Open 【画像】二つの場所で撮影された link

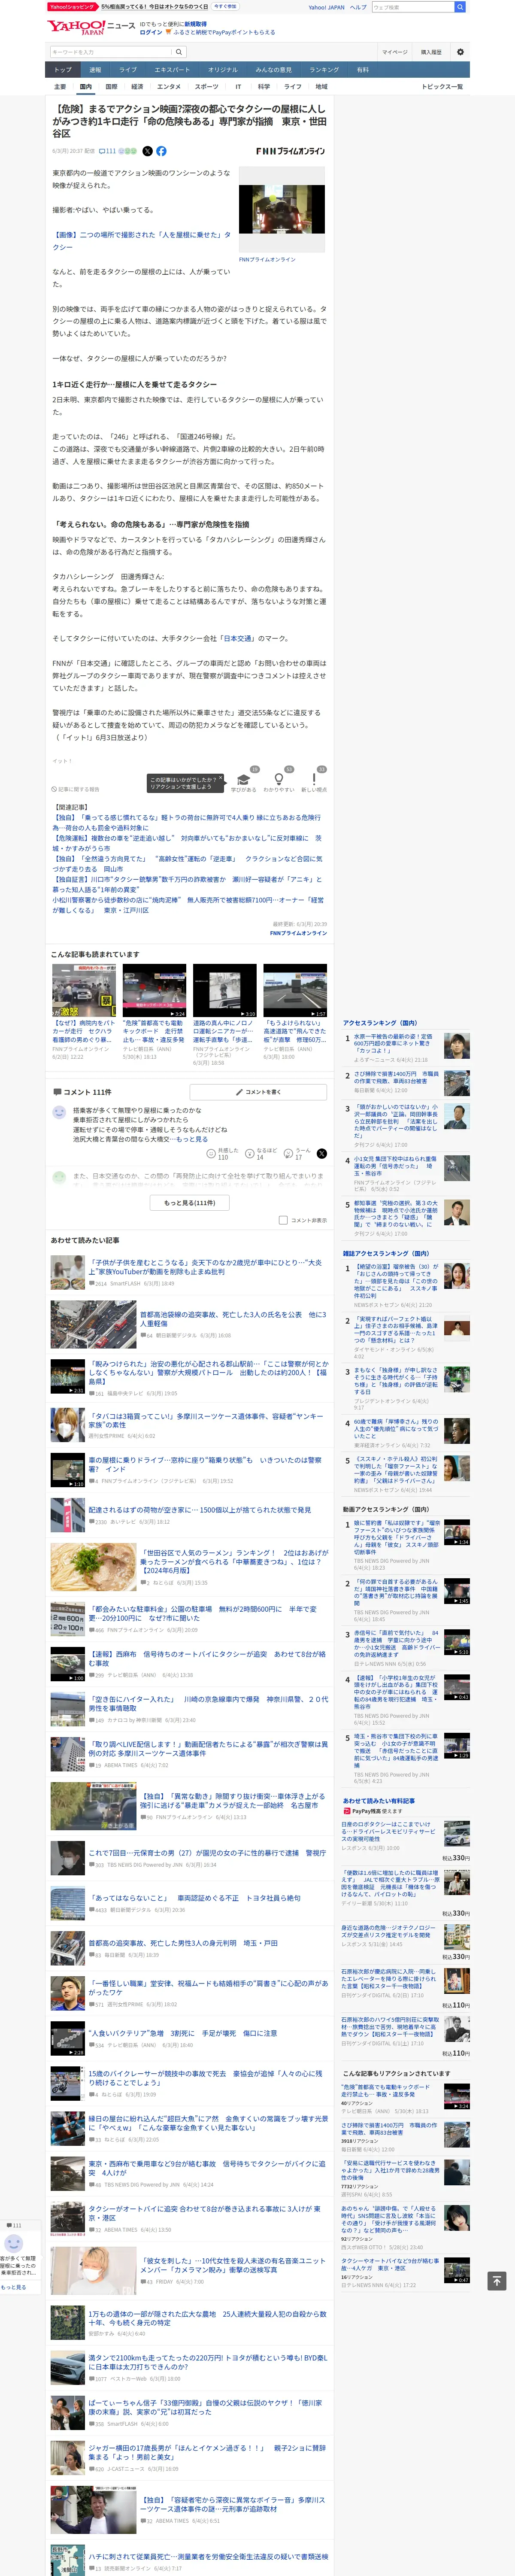coord(141,240)
